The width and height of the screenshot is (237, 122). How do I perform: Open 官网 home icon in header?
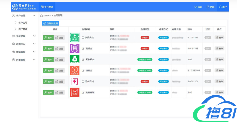pos(198,7)
